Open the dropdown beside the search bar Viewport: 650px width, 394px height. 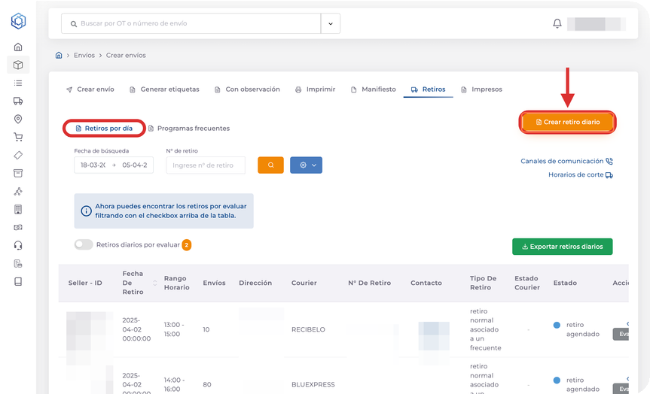click(x=330, y=23)
